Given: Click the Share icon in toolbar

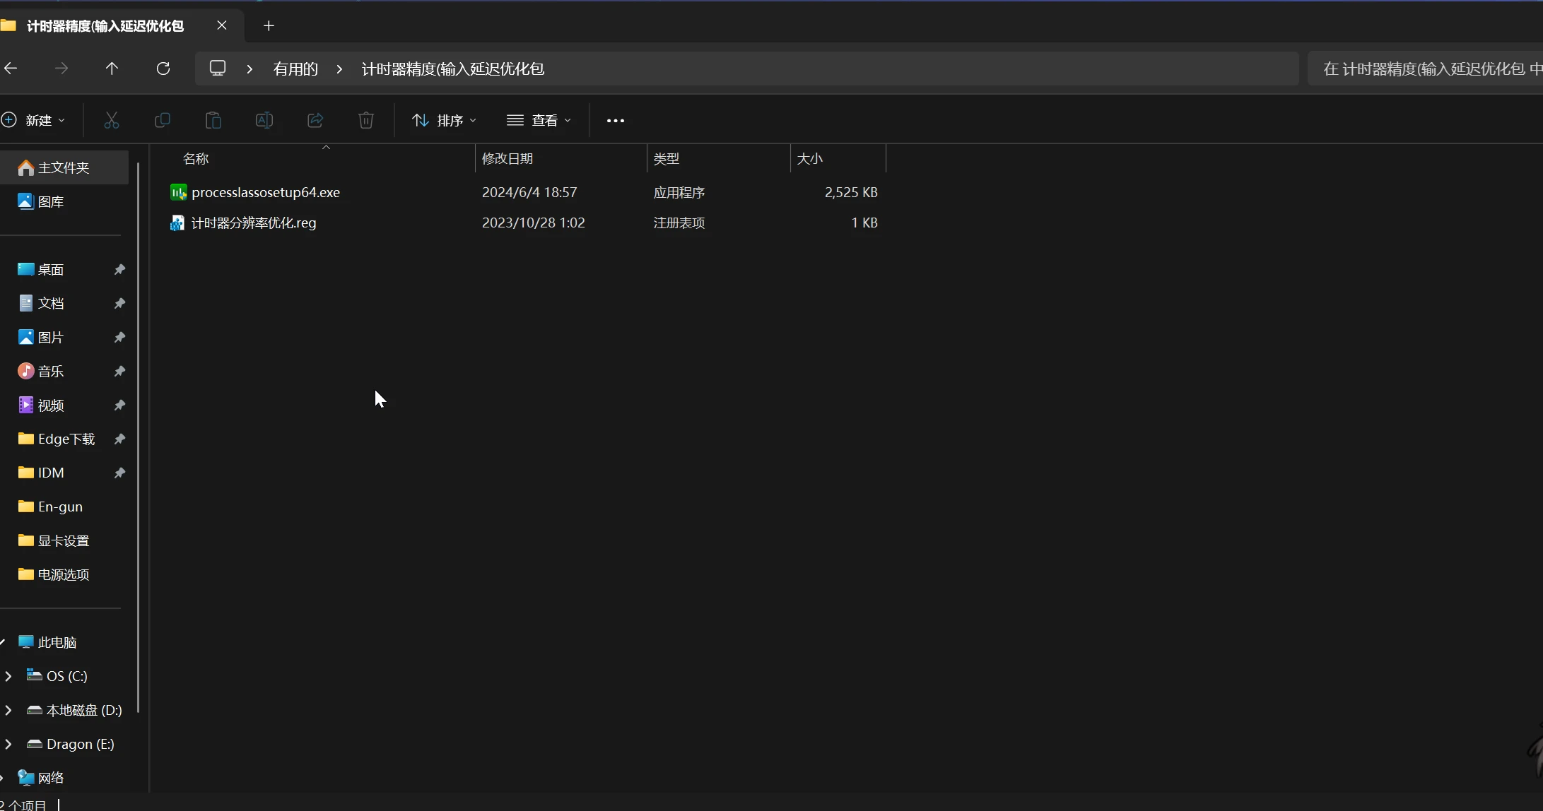Looking at the screenshot, I should pyautogui.click(x=315, y=120).
